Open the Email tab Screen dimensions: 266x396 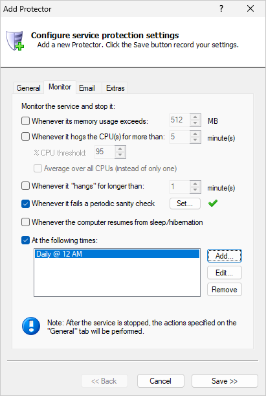[87, 88]
